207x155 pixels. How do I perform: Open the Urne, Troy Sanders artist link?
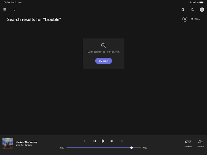tap(24, 145)
